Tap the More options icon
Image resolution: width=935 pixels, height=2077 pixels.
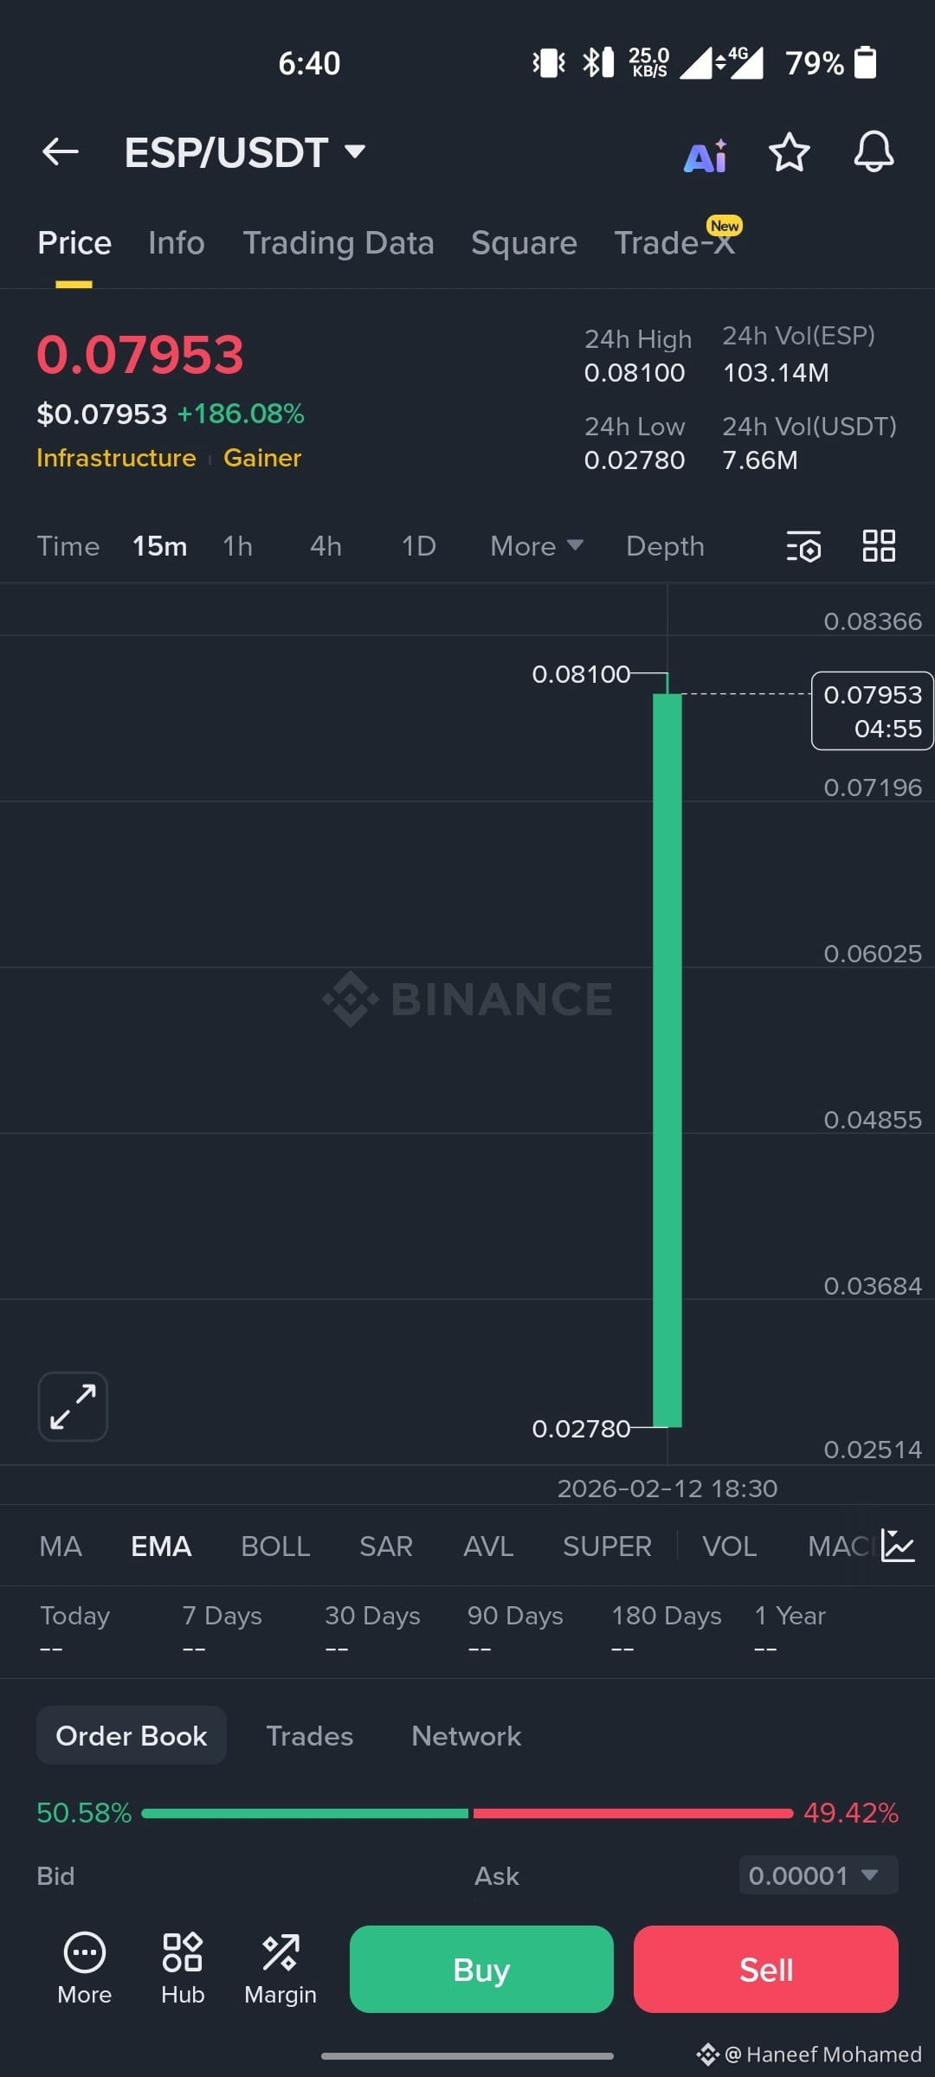click(x=85, y=1969)
